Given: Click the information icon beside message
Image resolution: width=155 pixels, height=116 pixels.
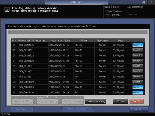Looking at the screenshot, I should 7,9.
